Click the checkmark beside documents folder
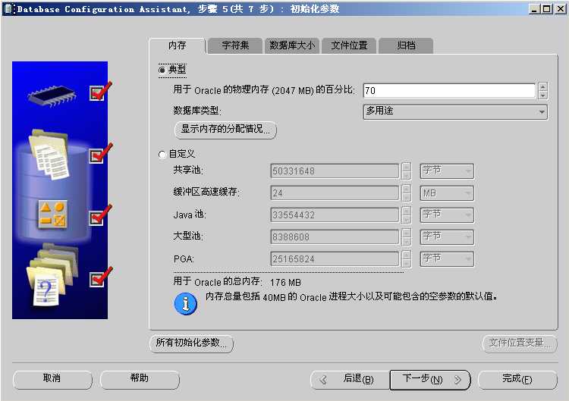The image size is (569, 401). coord(100,154)
